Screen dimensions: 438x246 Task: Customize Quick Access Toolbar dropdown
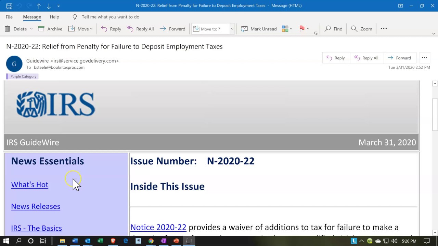(59, 6)
